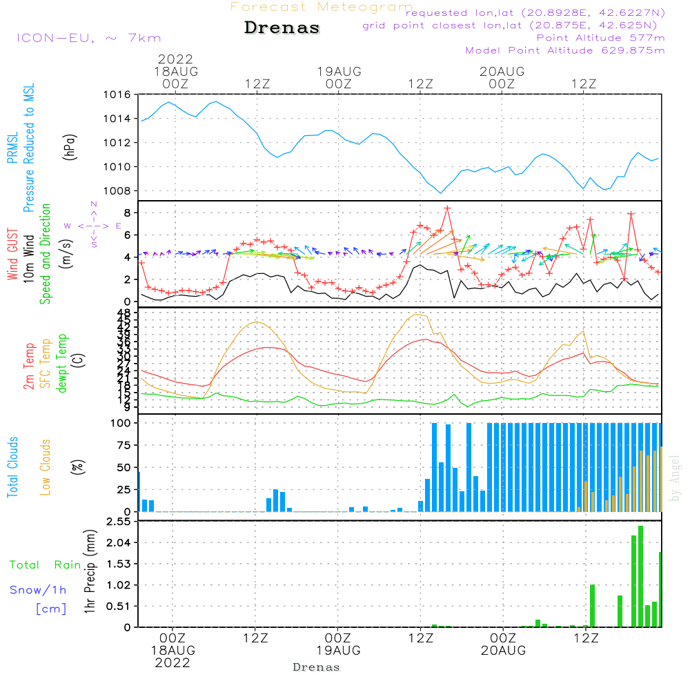Click the '(%)' cloud unit label

pos(77,467)
